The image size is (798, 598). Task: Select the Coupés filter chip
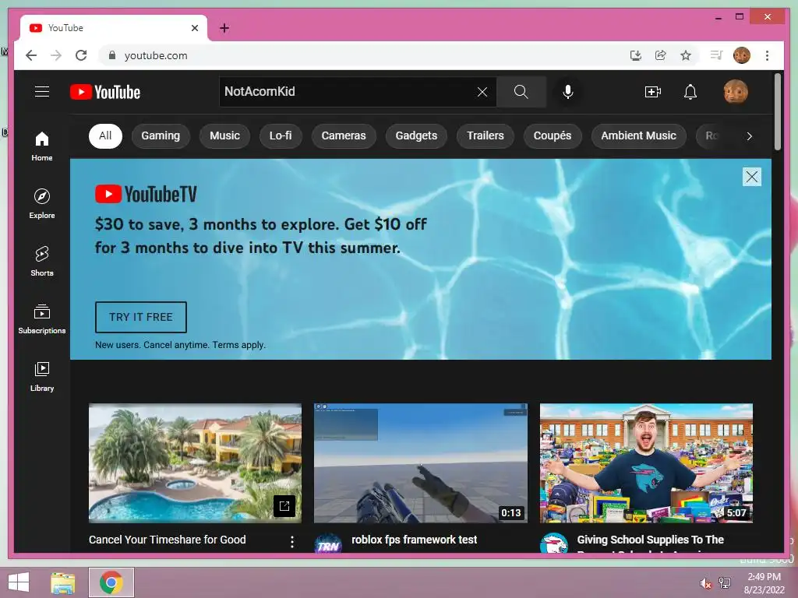tap(553, 135)
